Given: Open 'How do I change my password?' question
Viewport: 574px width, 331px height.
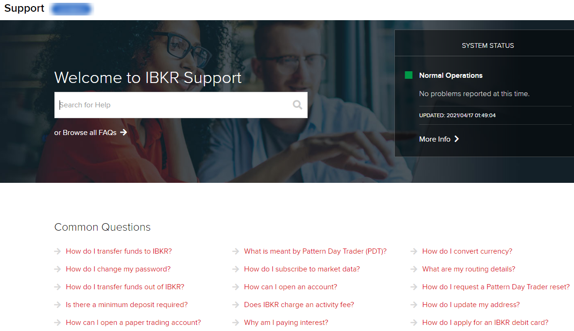Looking at the screenshot, I should point(118,269).
